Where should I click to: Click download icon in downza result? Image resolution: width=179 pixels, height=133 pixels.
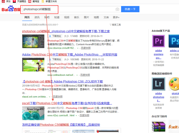tap(50, 36)
